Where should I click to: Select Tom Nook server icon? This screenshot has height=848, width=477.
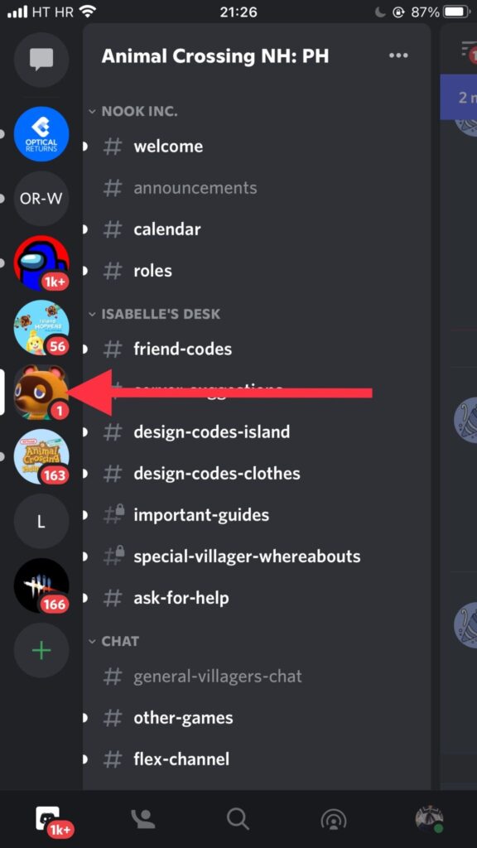pos(41,392)
